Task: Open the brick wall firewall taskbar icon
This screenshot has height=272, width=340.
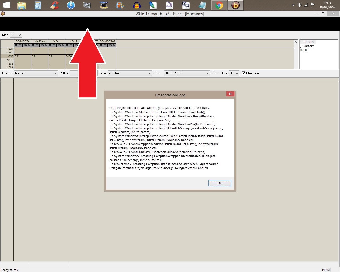Action: [x=87, y=5]
